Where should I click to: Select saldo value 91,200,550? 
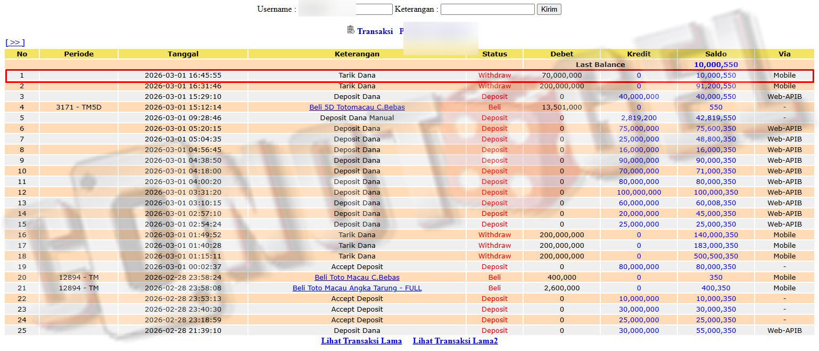pyautogui.click(x=716, y=86)
